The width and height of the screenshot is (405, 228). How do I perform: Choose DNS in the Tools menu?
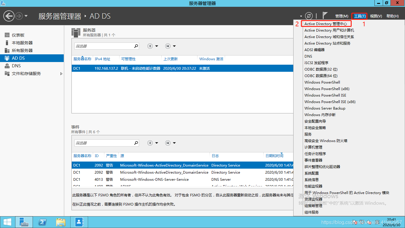(308, 56)
